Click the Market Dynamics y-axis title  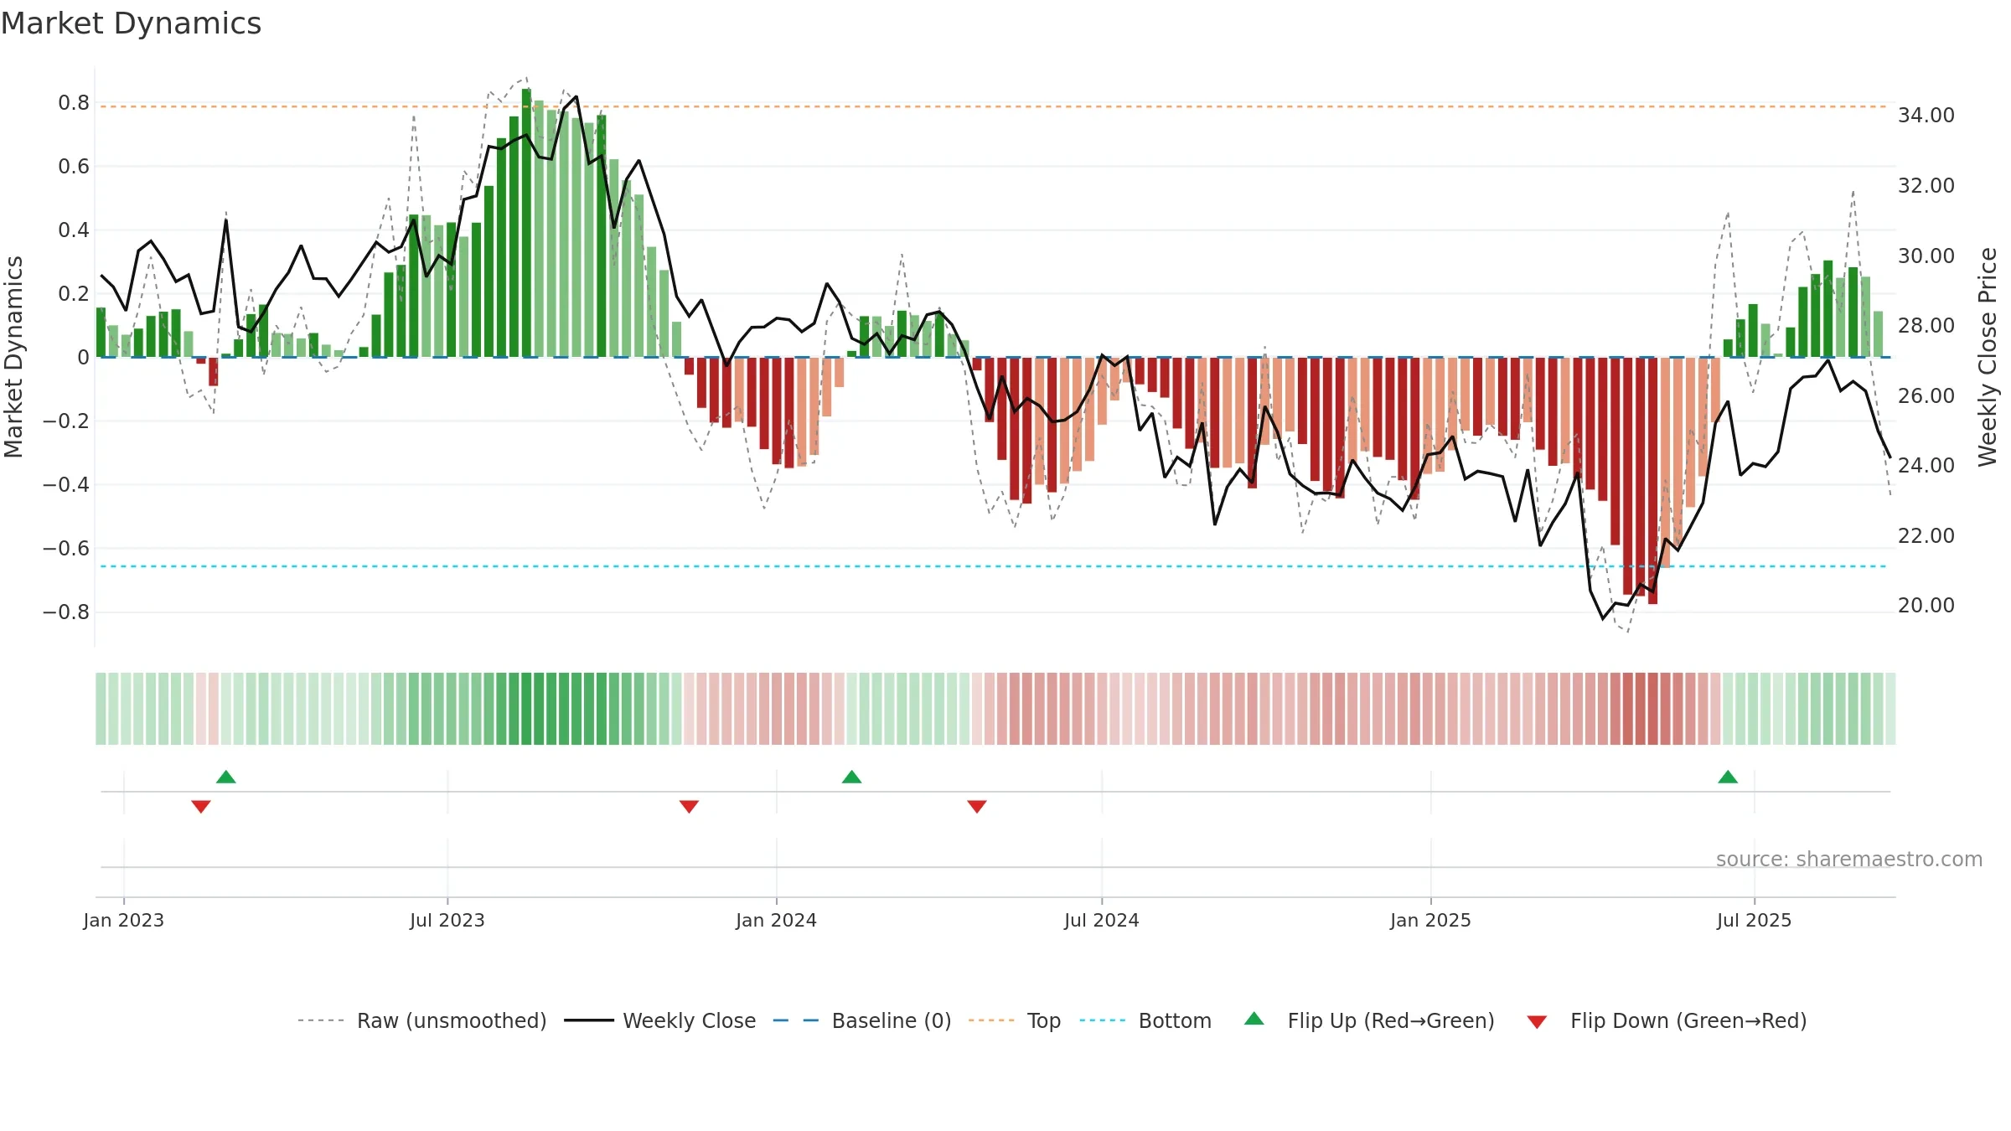point(13,357)
